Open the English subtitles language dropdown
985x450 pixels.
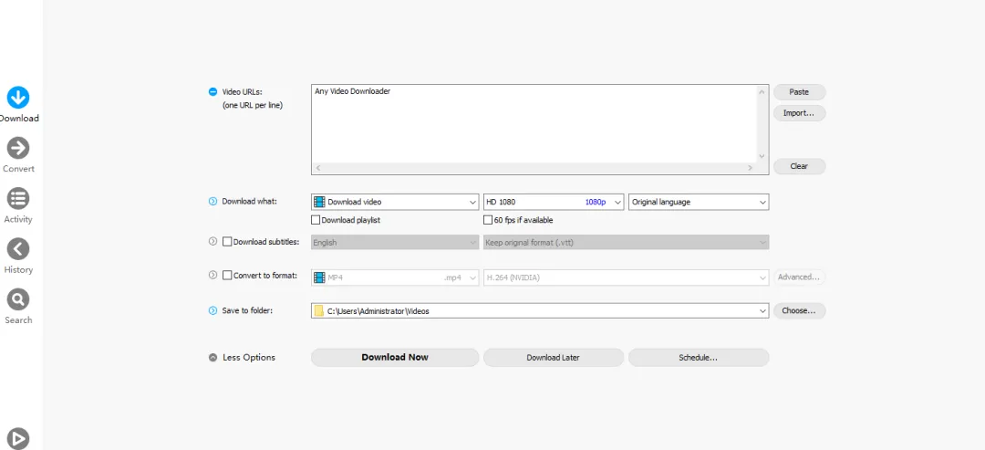395,242
